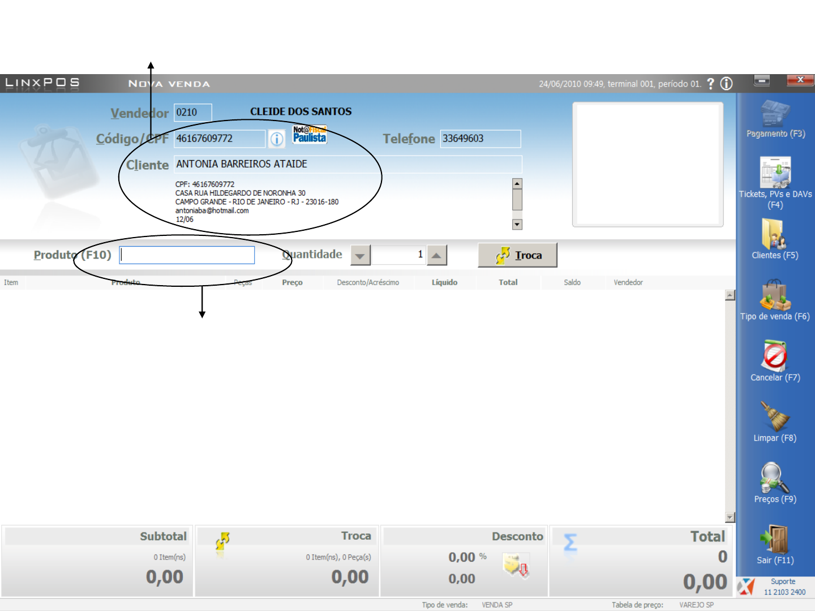Clear the sale with Limpar (F8)
This screenshot has width=815, height=611.
(x=775, y=422)
